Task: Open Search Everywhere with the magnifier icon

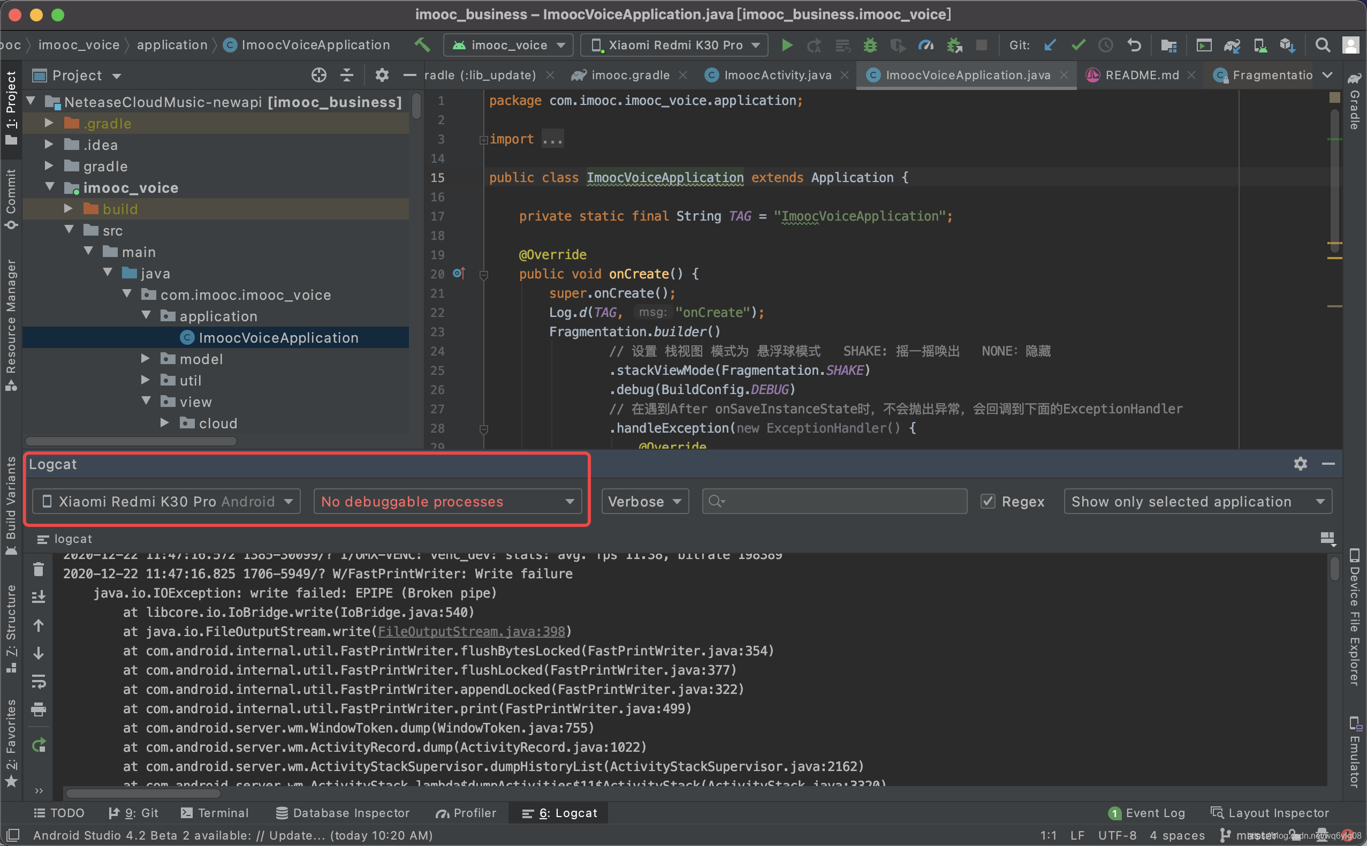Action: coord(1323,46)
